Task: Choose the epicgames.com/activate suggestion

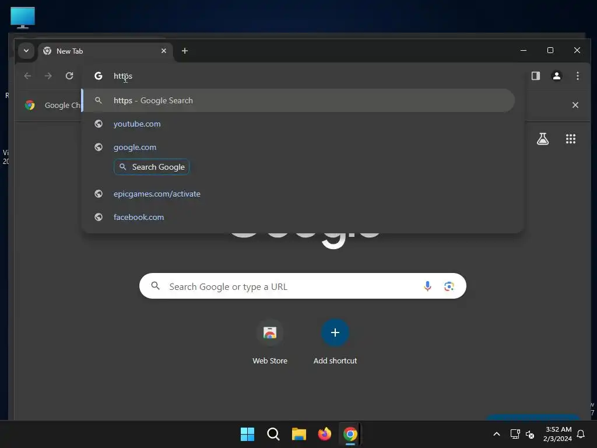Action: click(298, 194)
